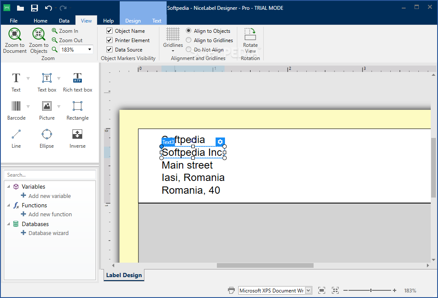Click the horizontal scrollbar thumb
Screen dimensions: 438x298
(265, 265)
